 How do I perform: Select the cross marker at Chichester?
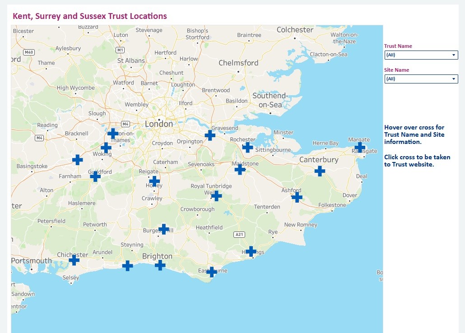(74, 260)
